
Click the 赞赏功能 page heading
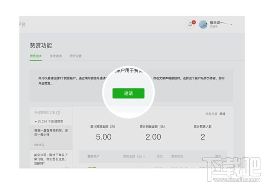click(40, 45)
